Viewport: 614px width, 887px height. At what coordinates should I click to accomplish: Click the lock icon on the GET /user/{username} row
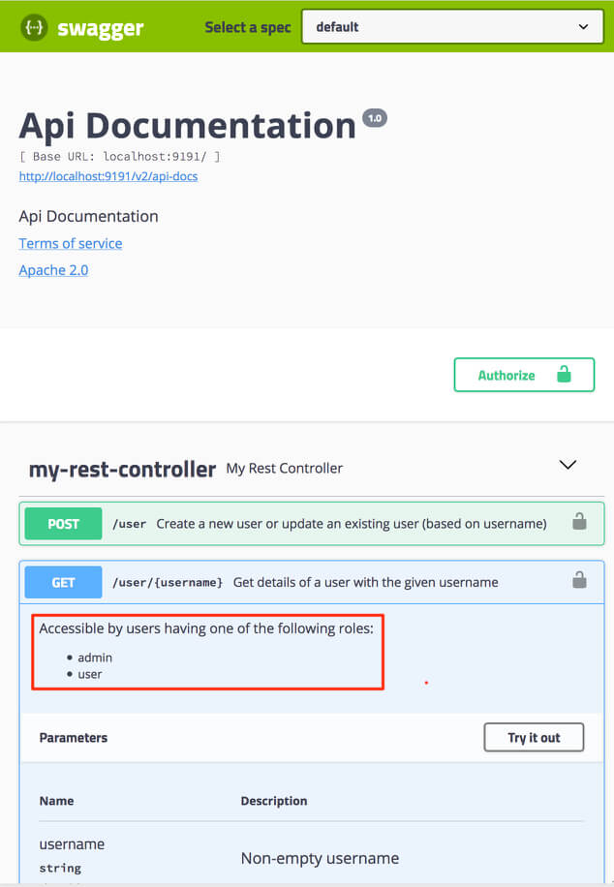pyautogui.click(x=579, y=581)
